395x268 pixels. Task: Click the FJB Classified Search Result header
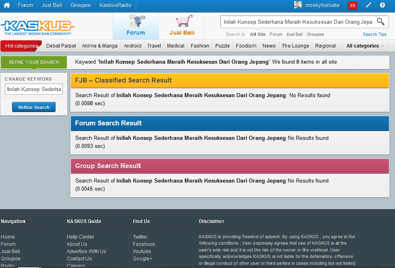pos(230,81)
